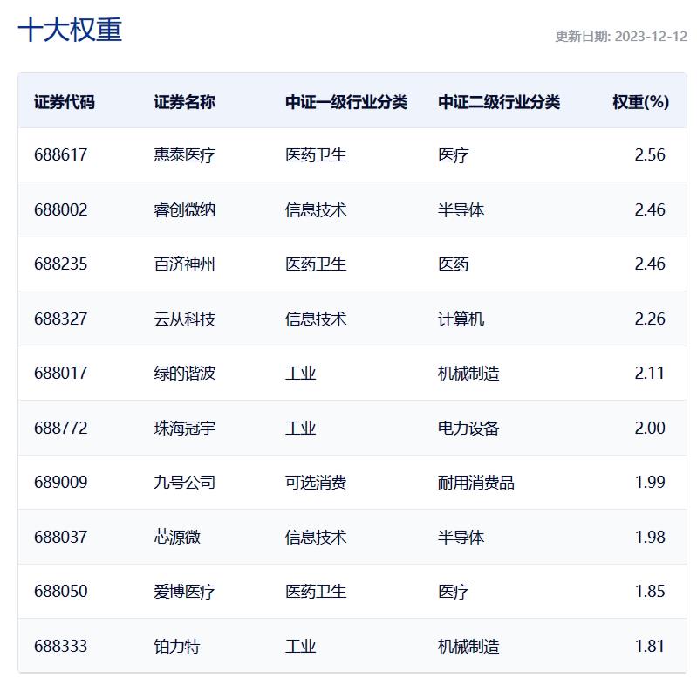Screen dimensions: 697x679
Task: Select security name 珠海冠宇
Action: [184, 428]
